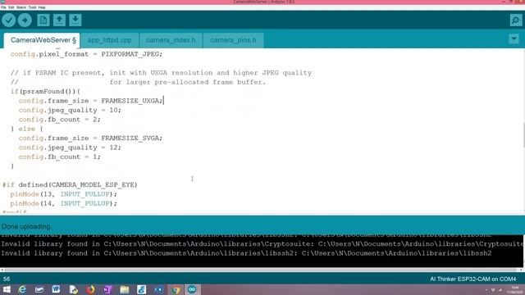Click the 'for larger pre-allocated frame buffer' comment

(x=188, y=82)
